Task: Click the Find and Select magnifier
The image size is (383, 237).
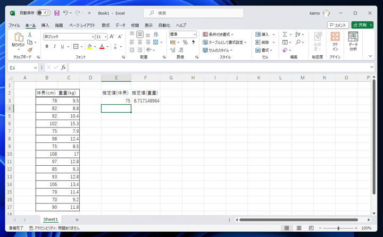Action: click(298, 42)
